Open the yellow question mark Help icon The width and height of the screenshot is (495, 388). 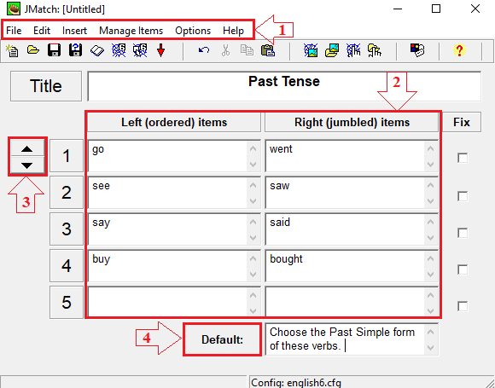(x=460, y=50)
